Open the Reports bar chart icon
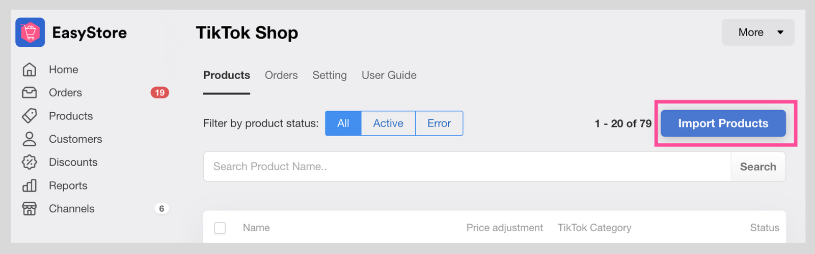Image resolution: width=815 pixels, height=254 pixels. (x=30, y=185)
